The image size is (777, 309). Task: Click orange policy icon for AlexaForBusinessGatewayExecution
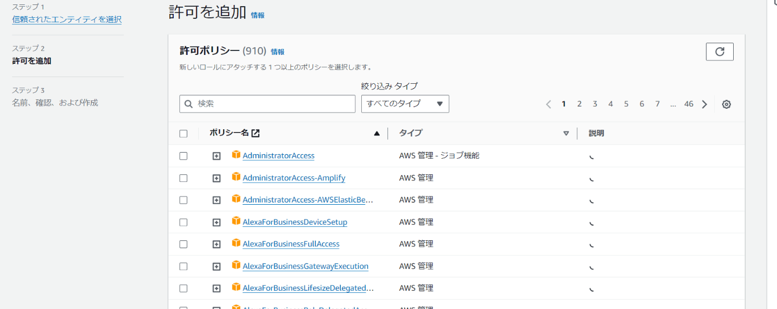click(x=236, y=265)
